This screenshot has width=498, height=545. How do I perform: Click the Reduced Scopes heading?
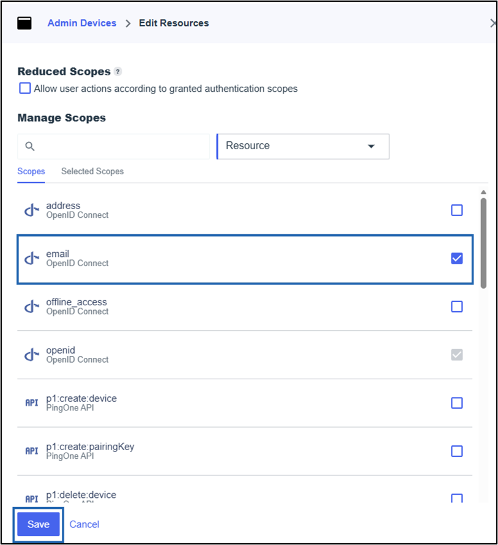click(64, 72)
